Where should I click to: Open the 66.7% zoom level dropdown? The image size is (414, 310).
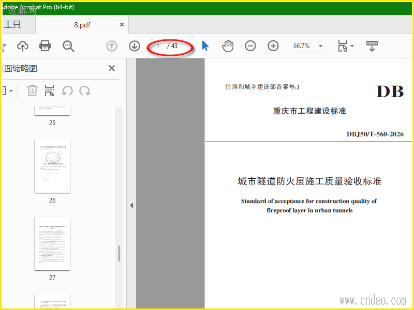[x=320, y=46]
